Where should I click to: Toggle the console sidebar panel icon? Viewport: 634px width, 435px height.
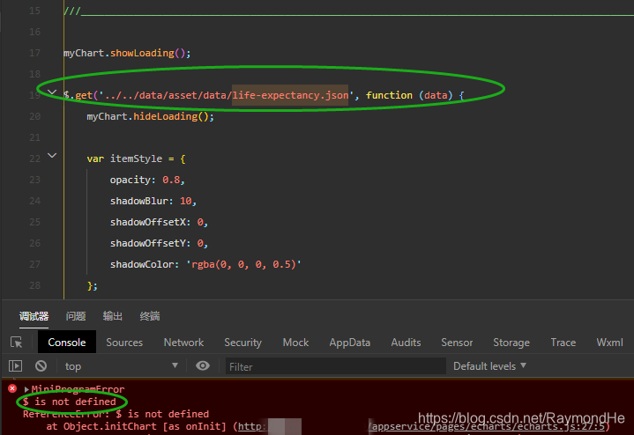pyautogui.click(x=15, y=366)
